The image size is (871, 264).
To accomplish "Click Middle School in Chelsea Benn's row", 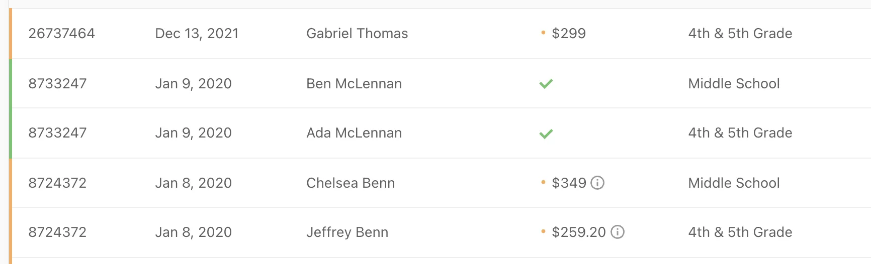I will point(734,183).
